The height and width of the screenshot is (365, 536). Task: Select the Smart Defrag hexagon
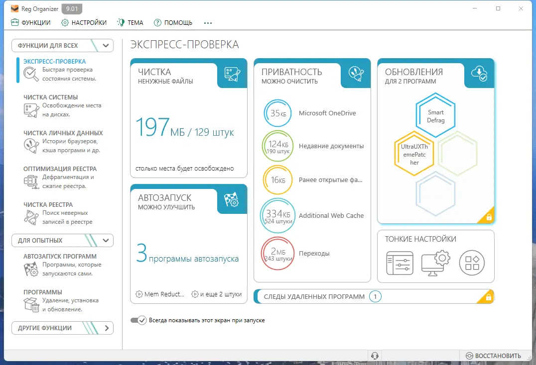click(x=435, y=116)
